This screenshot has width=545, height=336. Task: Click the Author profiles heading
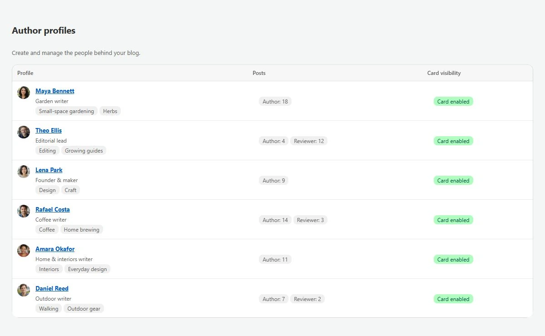tap(44, 30)
